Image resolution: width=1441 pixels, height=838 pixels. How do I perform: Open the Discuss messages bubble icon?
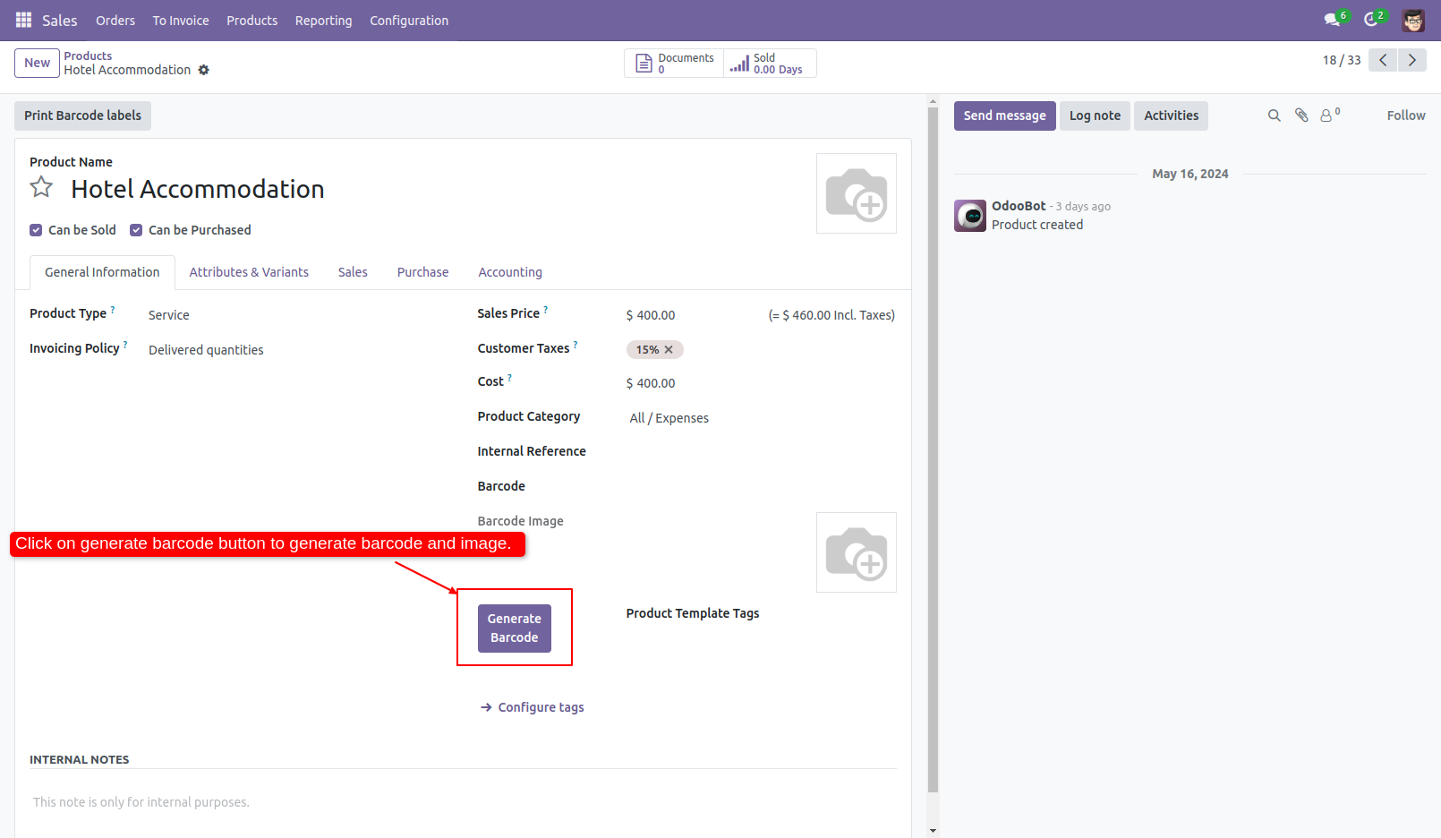pos(1333,18)
